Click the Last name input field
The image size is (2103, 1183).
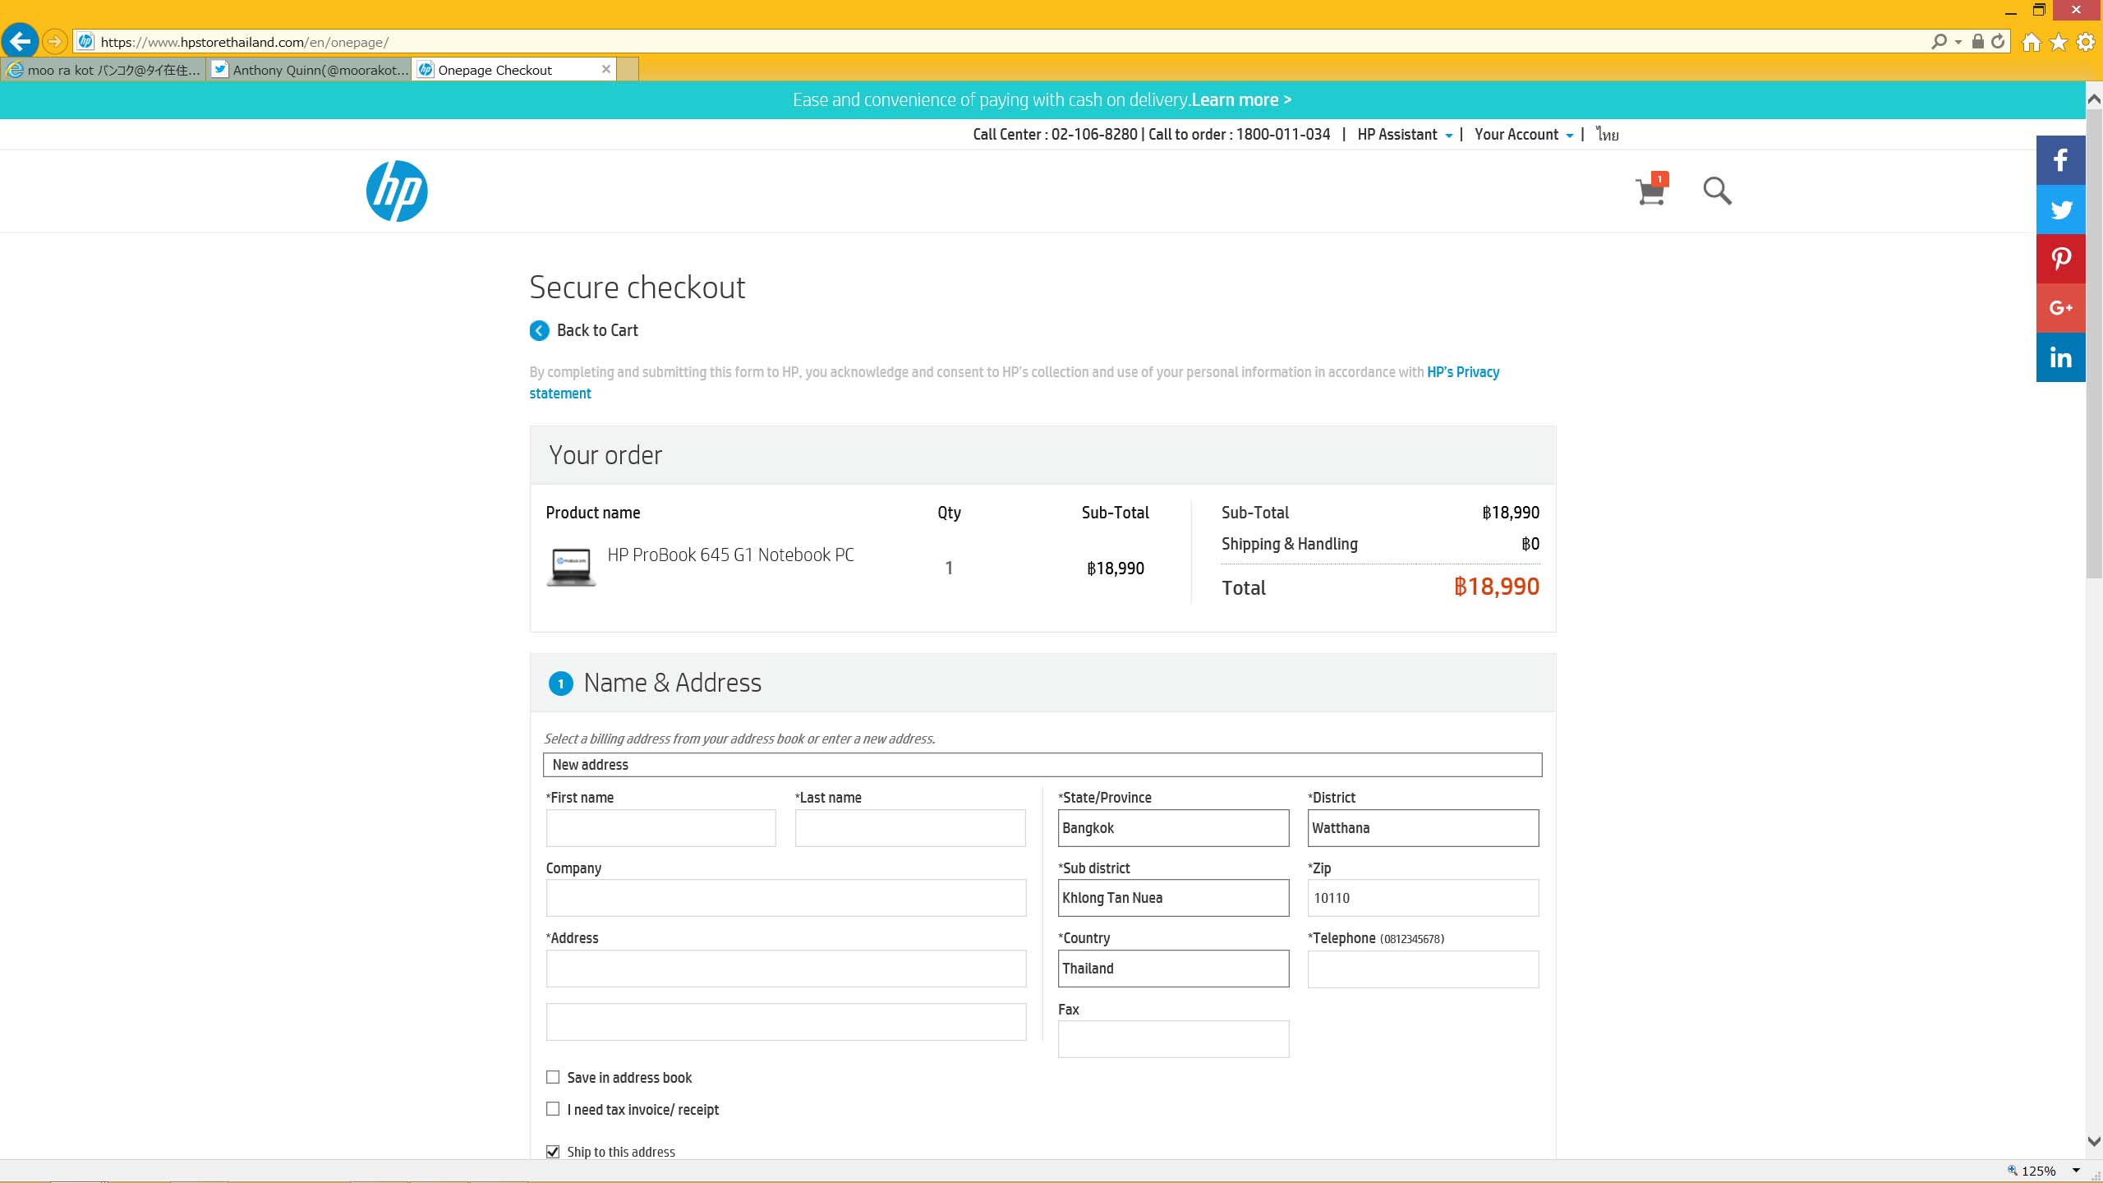pos(910,828)
